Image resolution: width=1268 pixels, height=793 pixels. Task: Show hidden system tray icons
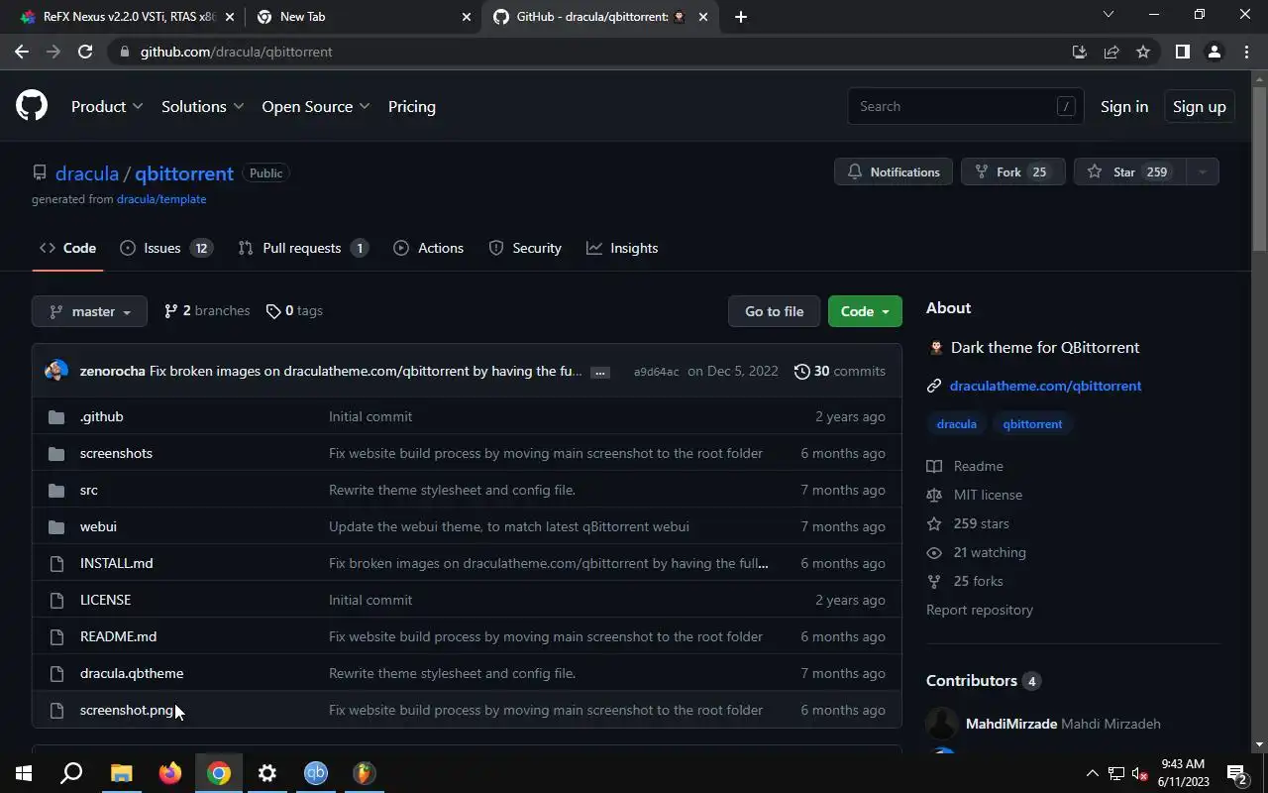click(1093, 773)
